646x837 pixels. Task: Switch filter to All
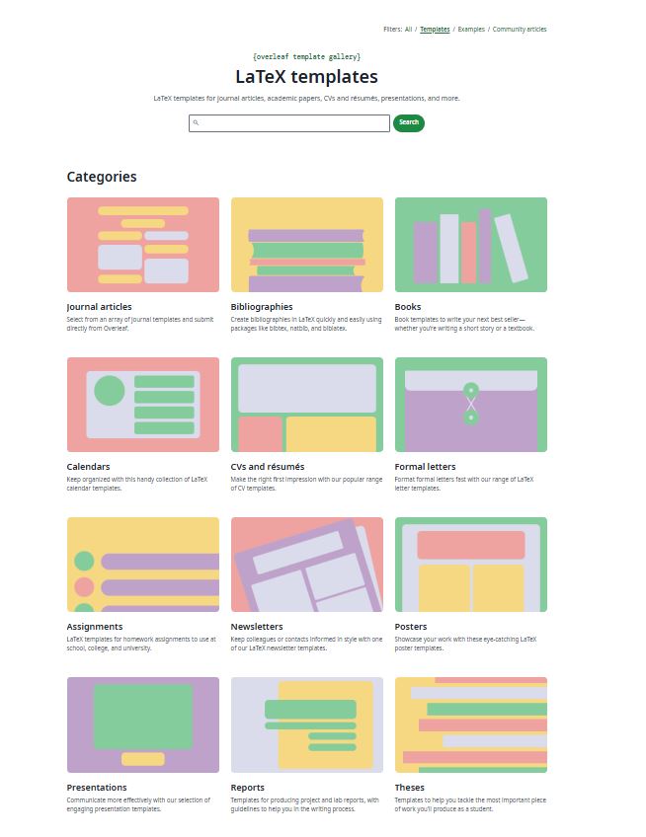pyautogui.click(x=408, y=30)
